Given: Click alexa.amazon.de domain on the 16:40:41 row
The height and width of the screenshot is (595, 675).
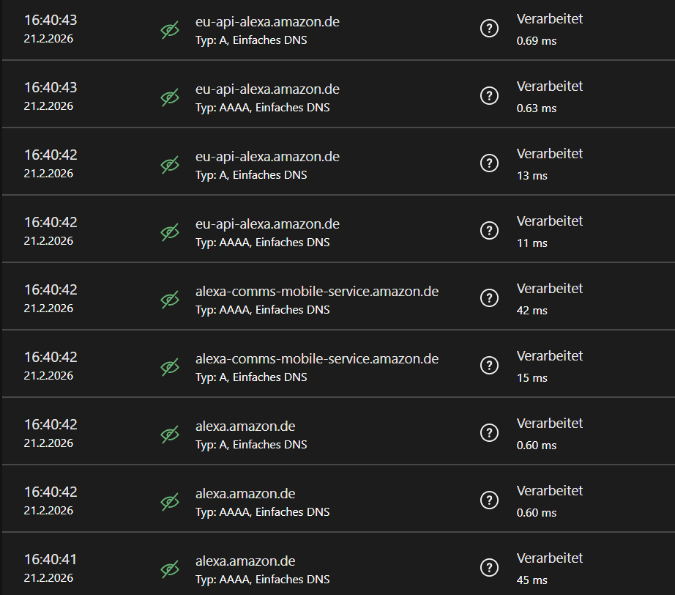Looking at the screenshot, I should 245,561.
